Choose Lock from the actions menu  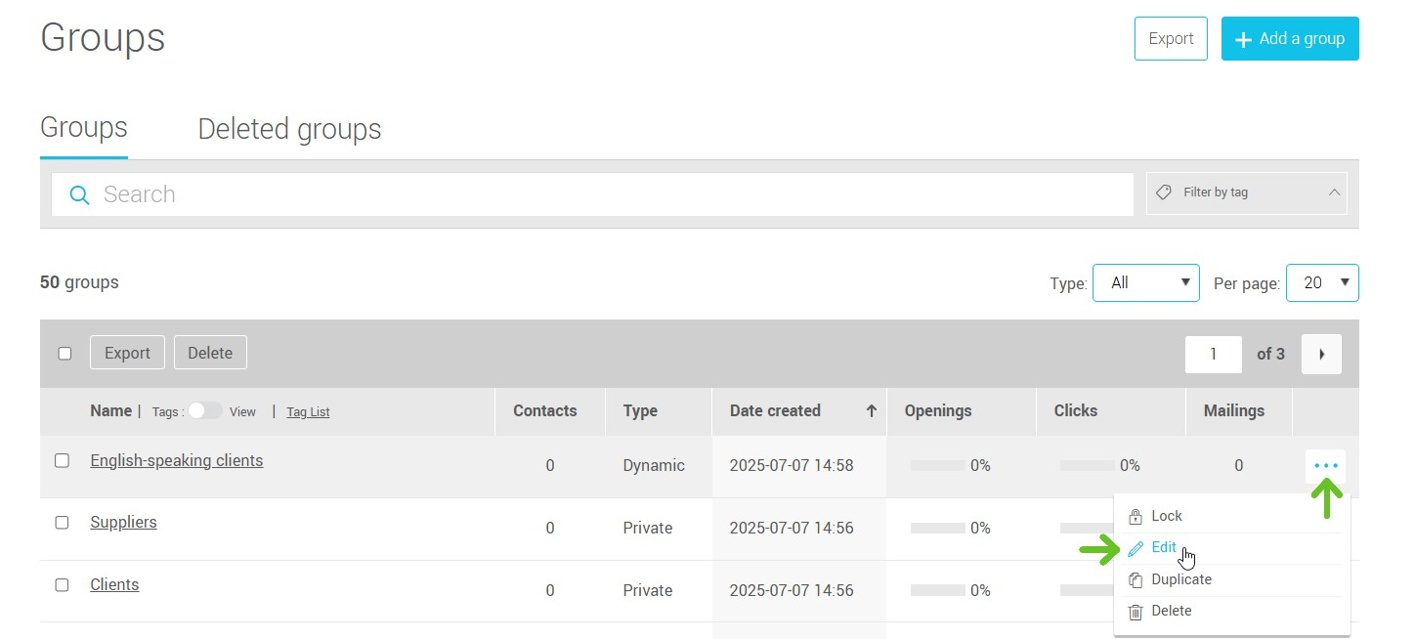pyautogui.click(x=1166, y=516)
